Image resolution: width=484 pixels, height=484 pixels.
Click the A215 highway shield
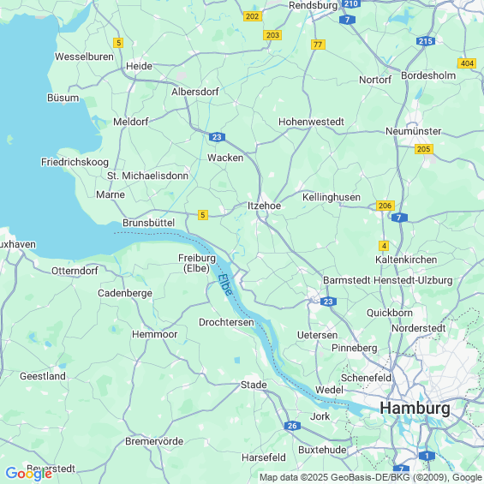[426, 41]
